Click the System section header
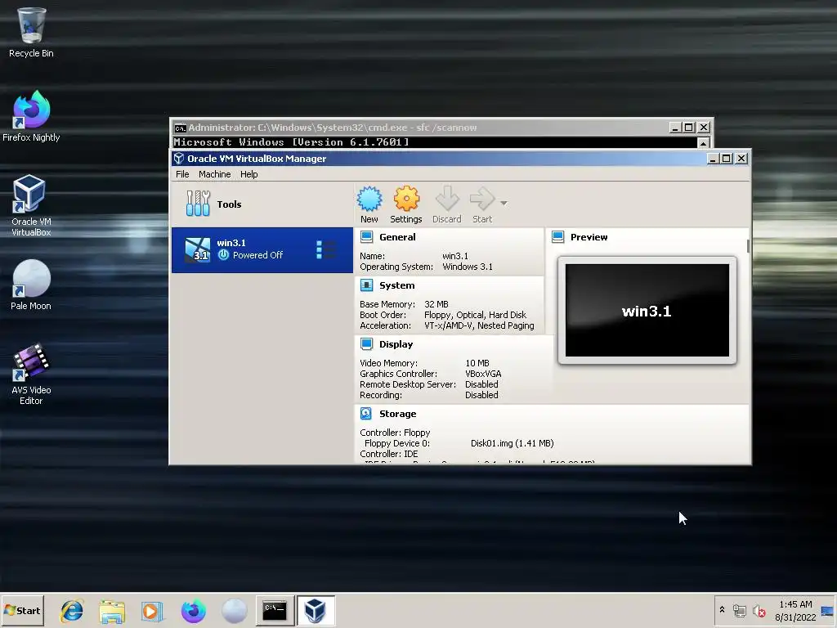837x628 pixels. (x=396, y=285)
